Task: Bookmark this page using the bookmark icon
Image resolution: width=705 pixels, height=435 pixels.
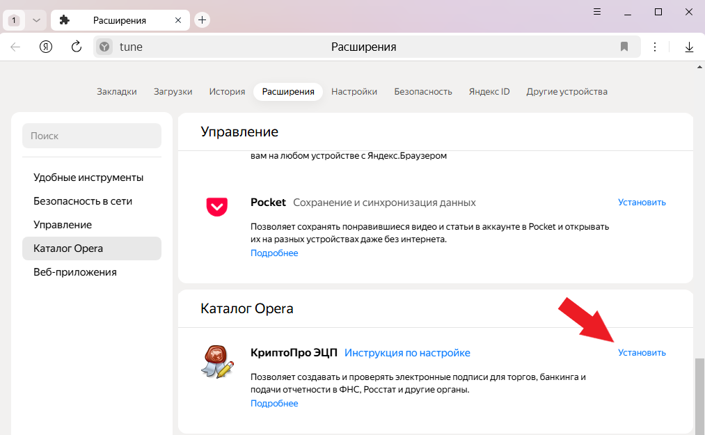Action: click(624, 47)
